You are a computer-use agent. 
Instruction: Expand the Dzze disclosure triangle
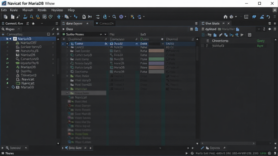(64, 29)
